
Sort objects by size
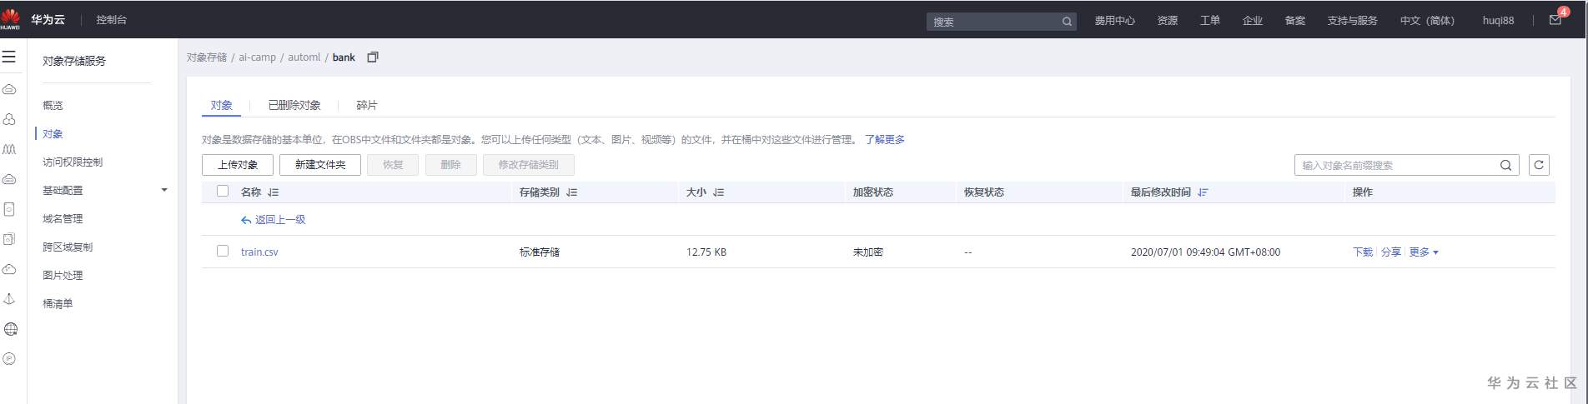tap(718, 192)
